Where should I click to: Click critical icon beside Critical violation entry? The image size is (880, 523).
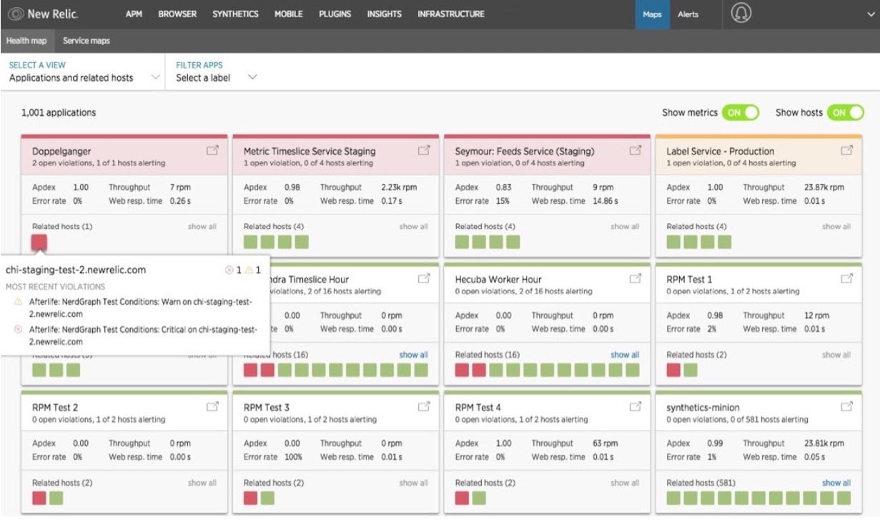coord(19,330)
